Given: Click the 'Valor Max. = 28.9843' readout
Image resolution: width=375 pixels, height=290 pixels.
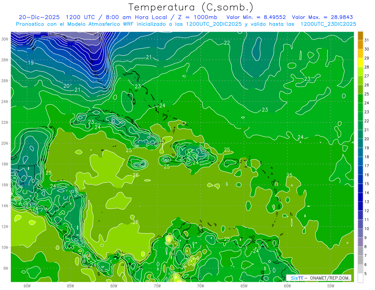Looking at the screenshot, I should pyautogui.click(x=322, y=17).
